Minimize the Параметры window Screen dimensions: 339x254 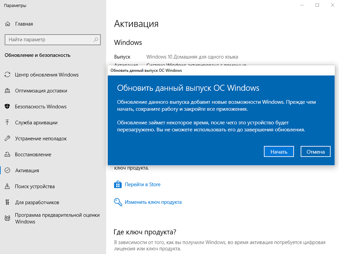click(302, 5)
